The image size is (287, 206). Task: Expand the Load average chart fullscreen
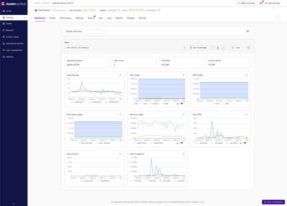(x=120, y=75)
